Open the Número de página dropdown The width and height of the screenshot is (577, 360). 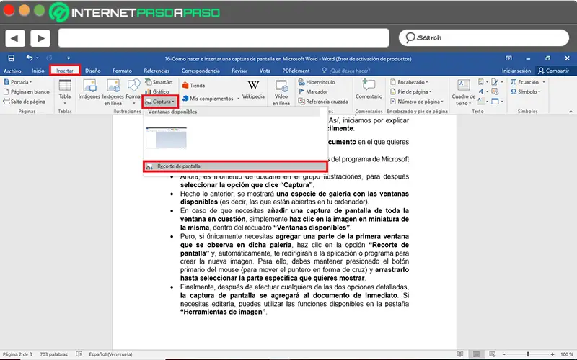pyautogui.click(x=417, y=102)
